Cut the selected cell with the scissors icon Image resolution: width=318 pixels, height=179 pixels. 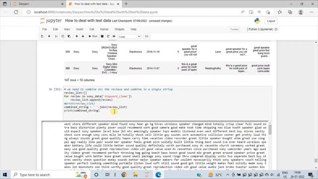click(x=56, y=36)
